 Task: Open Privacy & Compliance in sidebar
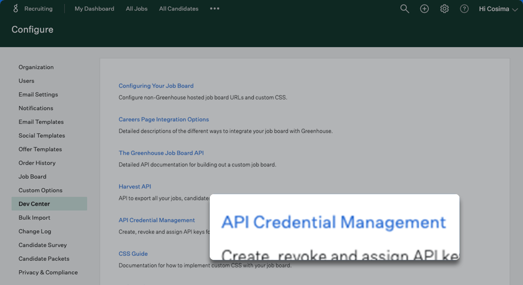point(48,272)
